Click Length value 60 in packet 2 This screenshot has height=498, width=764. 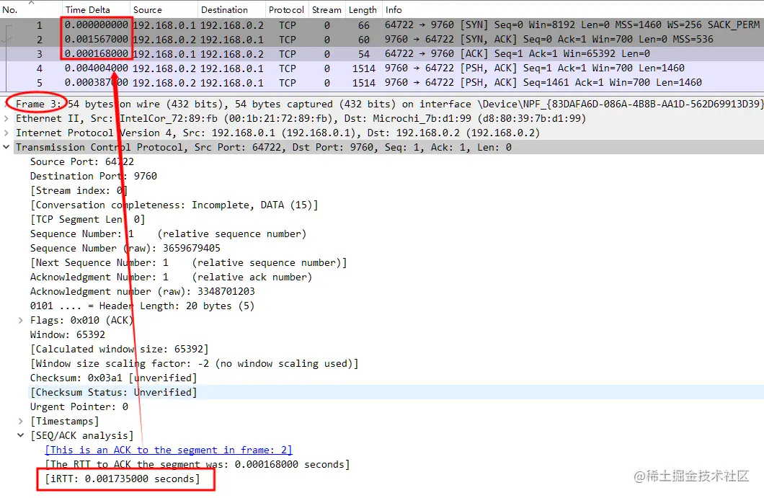tap(364, 40)
